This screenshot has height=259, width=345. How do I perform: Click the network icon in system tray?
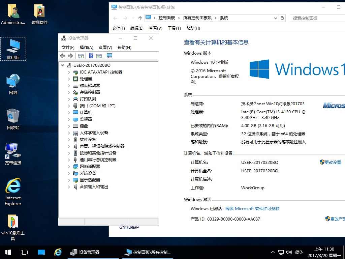(281, 252)
